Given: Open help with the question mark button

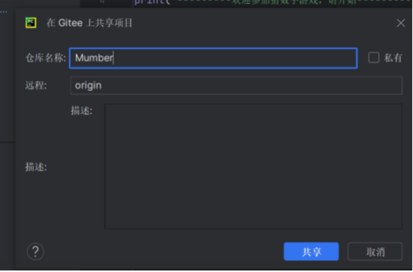Looking at the screenshot, I should [x=35, y=252].
